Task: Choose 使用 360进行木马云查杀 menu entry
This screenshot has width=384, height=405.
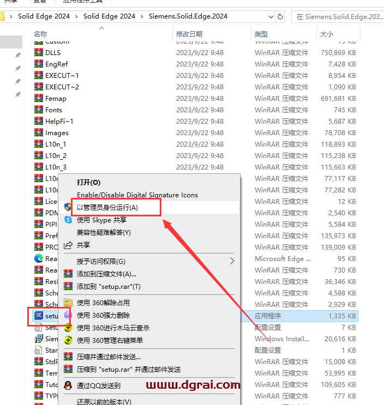Action: 113,328
